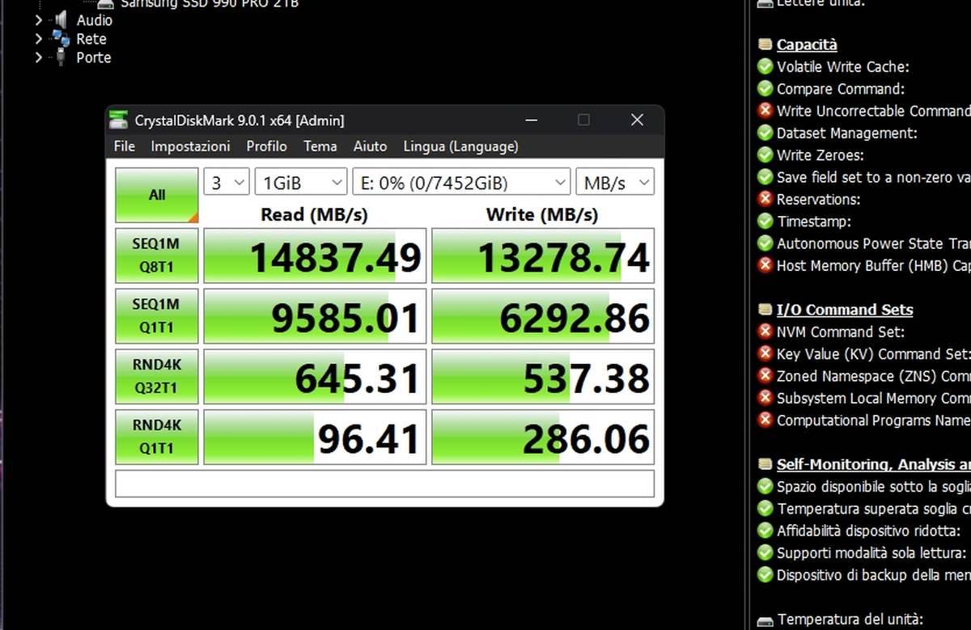Open the test count dropdown showing 3

[226, 182]
